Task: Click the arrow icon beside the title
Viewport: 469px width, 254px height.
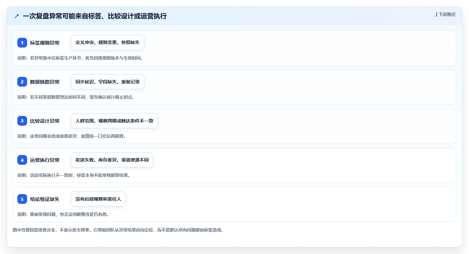Action: [x=17, y=16]
